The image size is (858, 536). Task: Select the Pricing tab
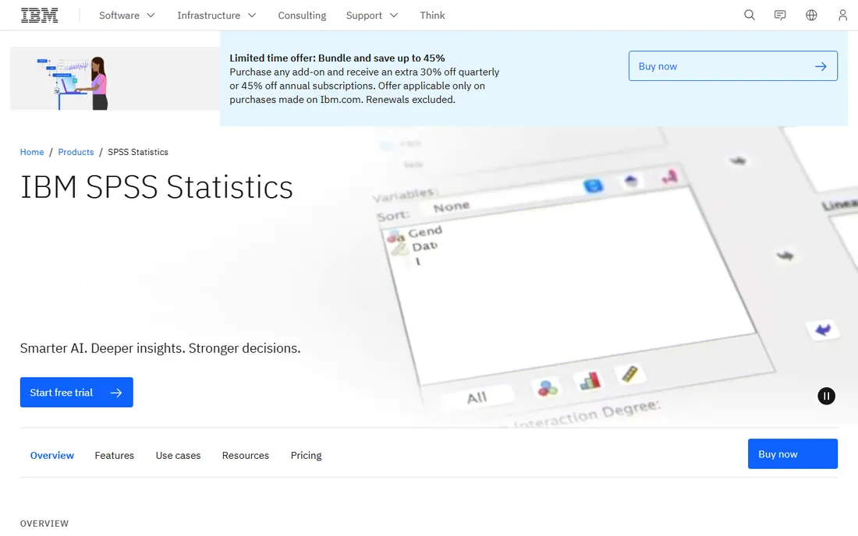(306, 455)
